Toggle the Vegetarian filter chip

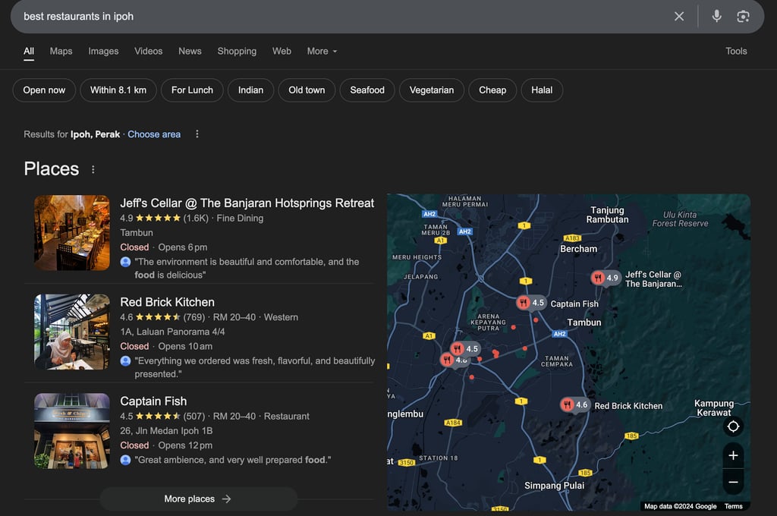(431, 90)
